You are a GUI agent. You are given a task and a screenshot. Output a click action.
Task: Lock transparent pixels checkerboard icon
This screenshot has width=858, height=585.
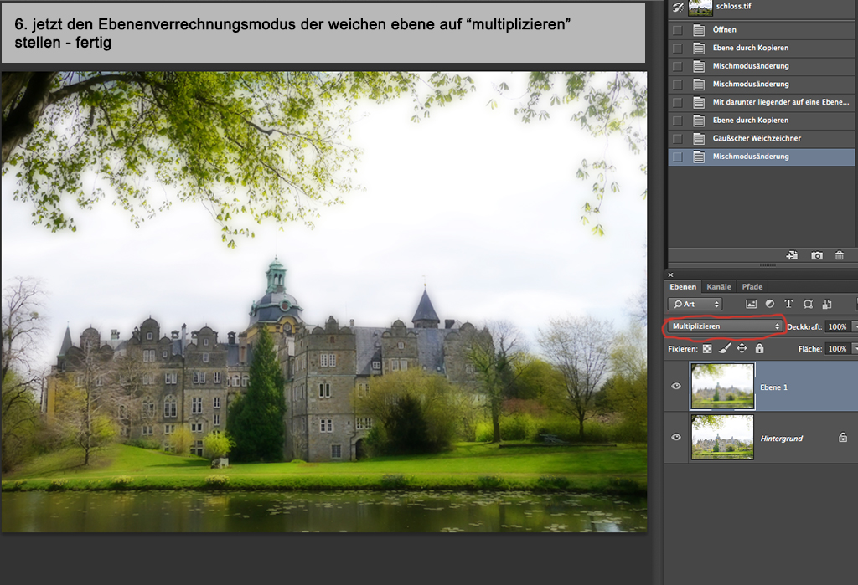click(707, 348)
